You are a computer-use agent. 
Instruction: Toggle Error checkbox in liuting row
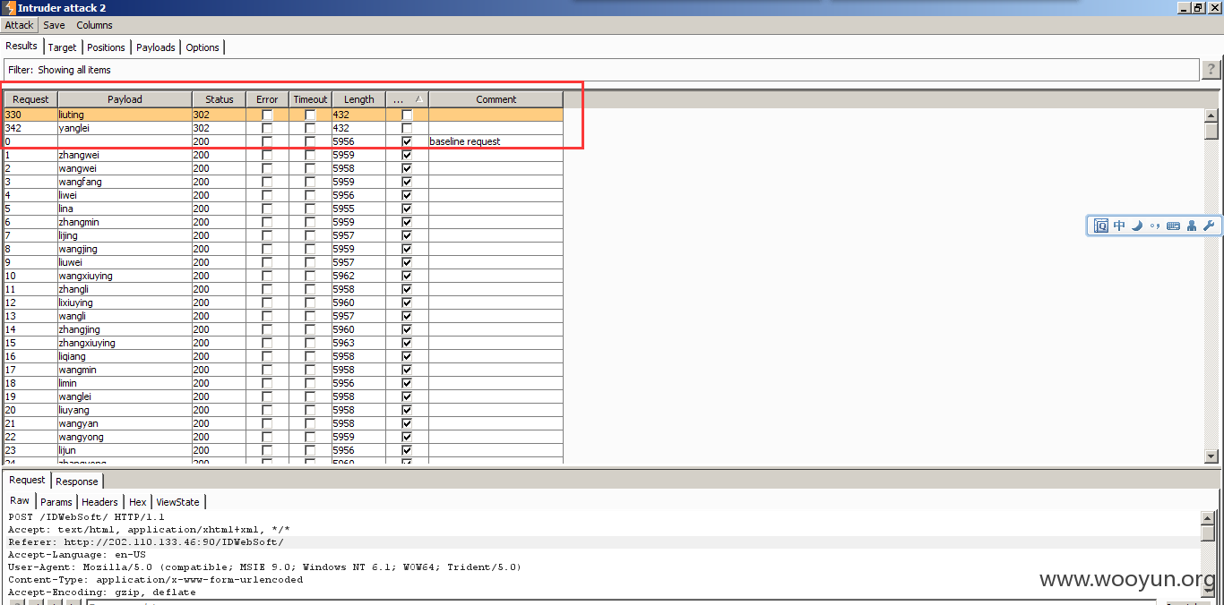point(267,115)
